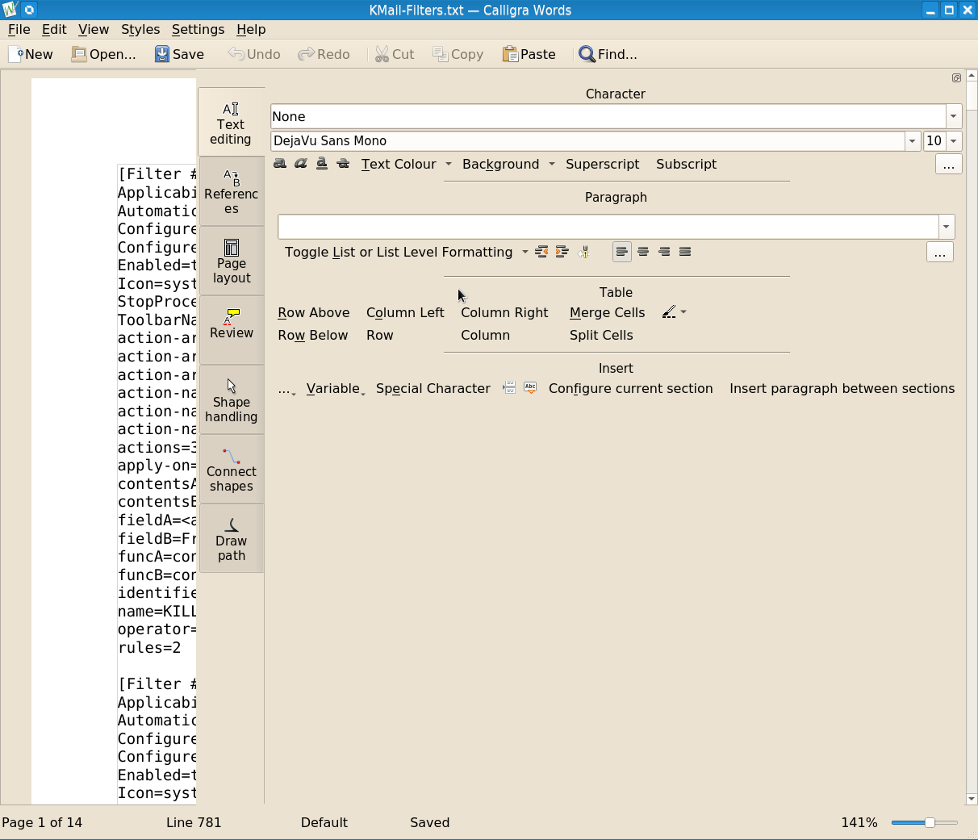Screen dimensions: 978x840
Task: Click Row Above table button
Action: coord(314,312)
